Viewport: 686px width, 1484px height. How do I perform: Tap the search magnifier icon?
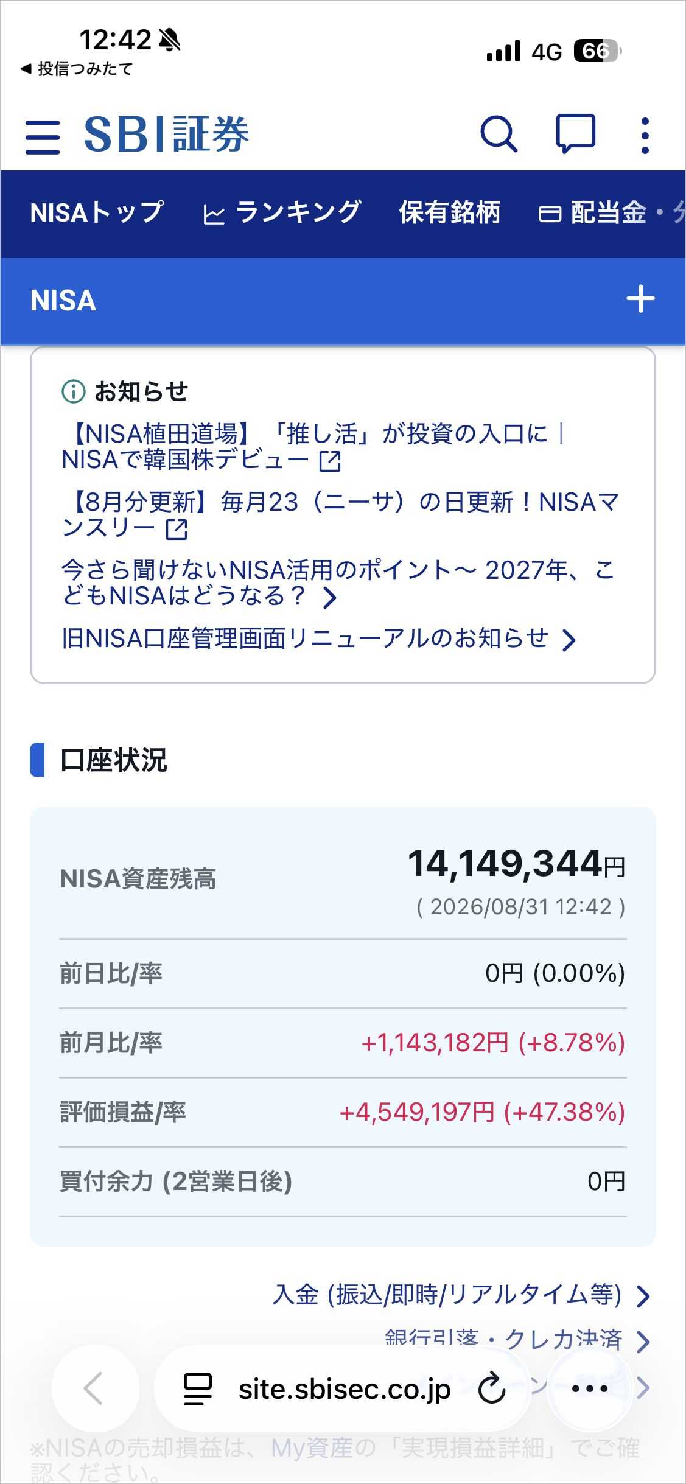pos(499,134)
